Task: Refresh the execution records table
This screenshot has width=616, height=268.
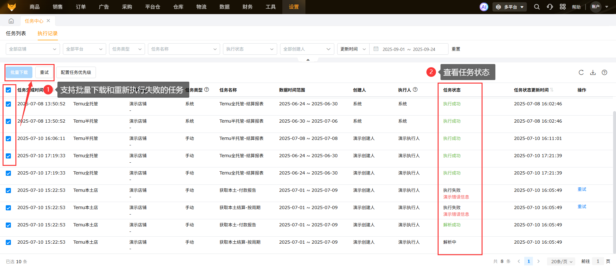Action: coord(581,72)
